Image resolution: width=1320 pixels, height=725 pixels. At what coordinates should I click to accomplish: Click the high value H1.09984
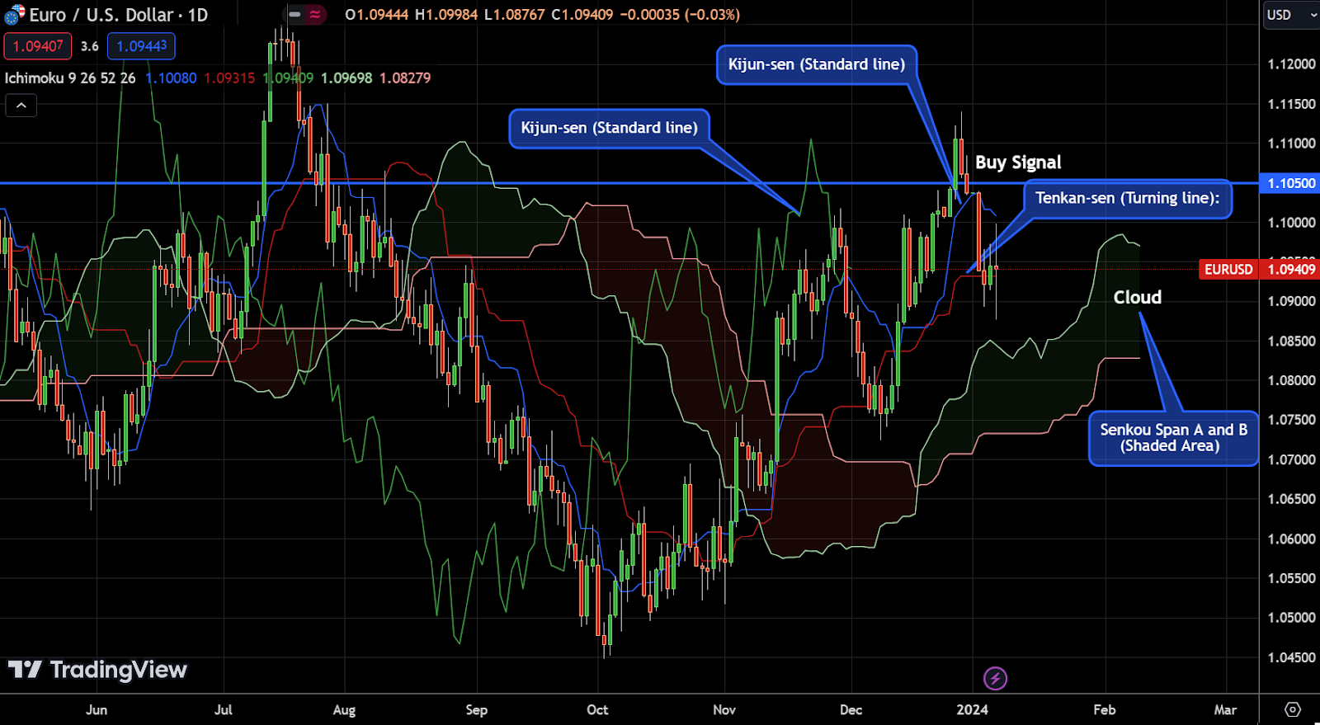[x=446, y=15]
